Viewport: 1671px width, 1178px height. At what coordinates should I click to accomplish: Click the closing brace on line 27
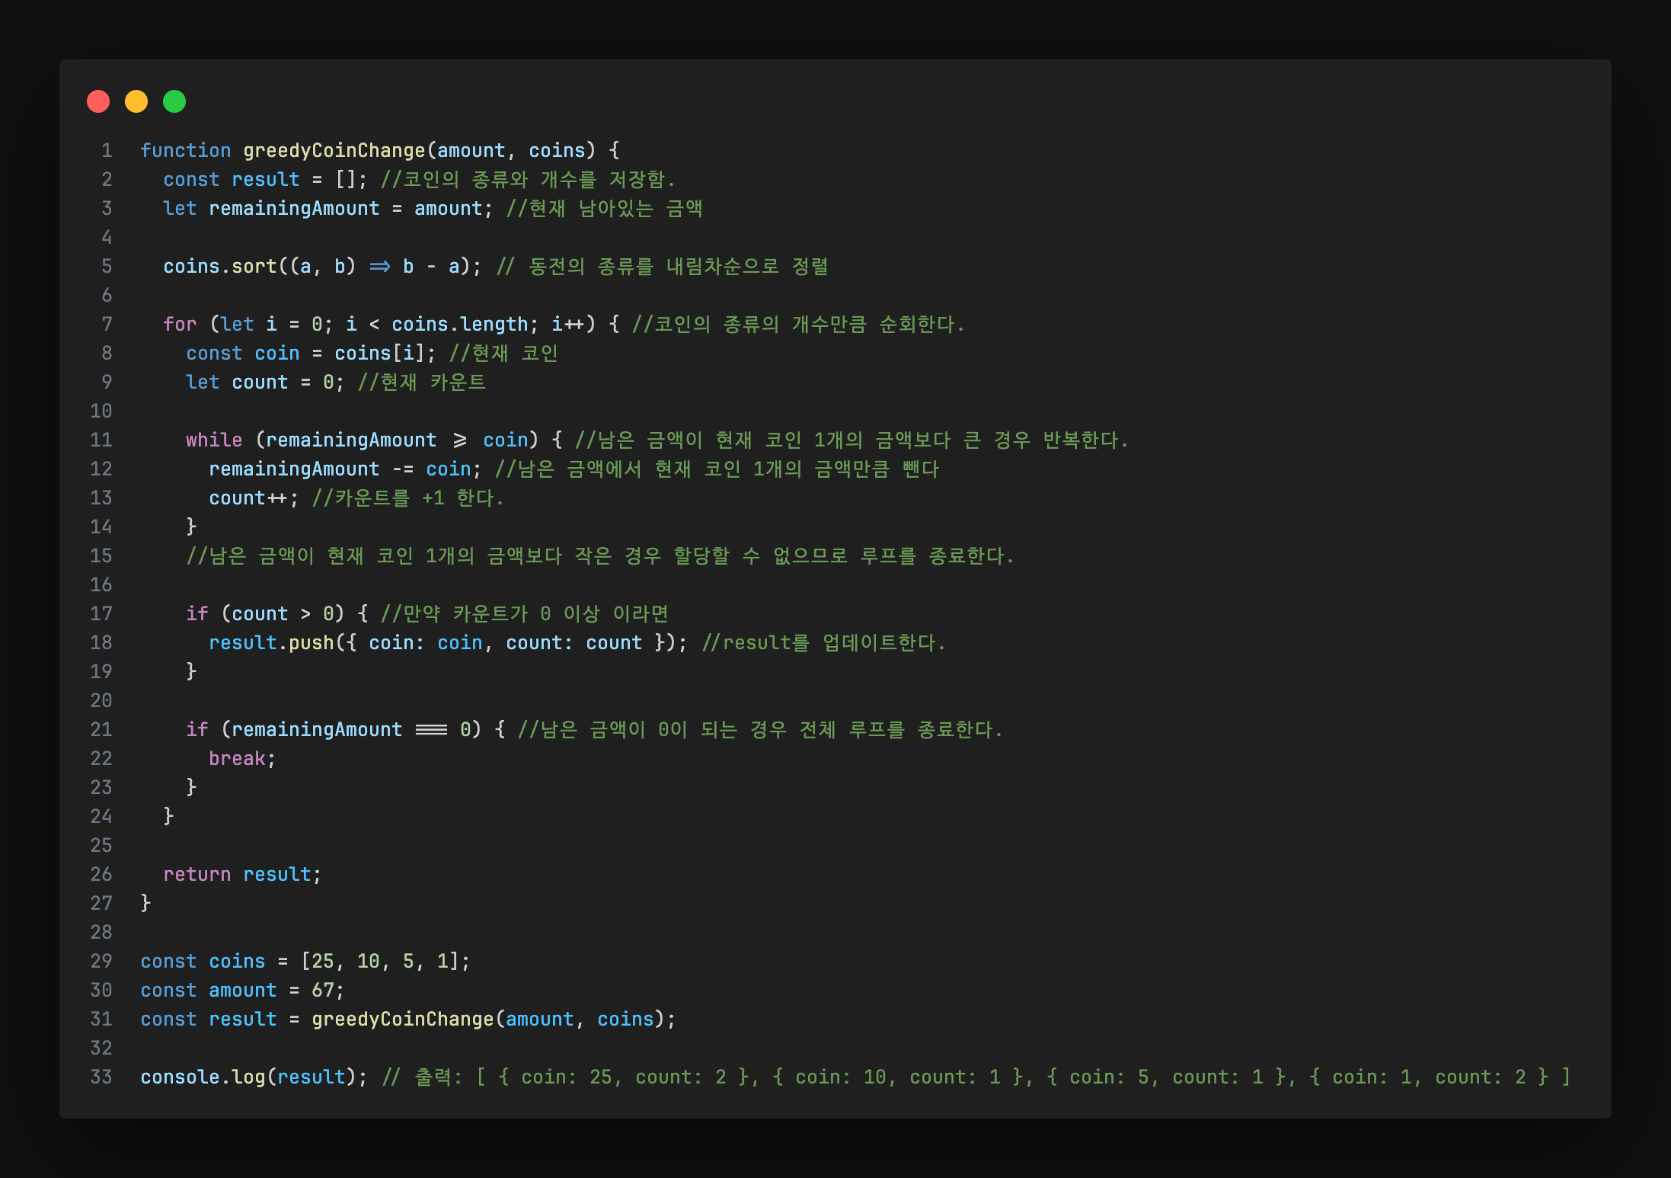145,903
